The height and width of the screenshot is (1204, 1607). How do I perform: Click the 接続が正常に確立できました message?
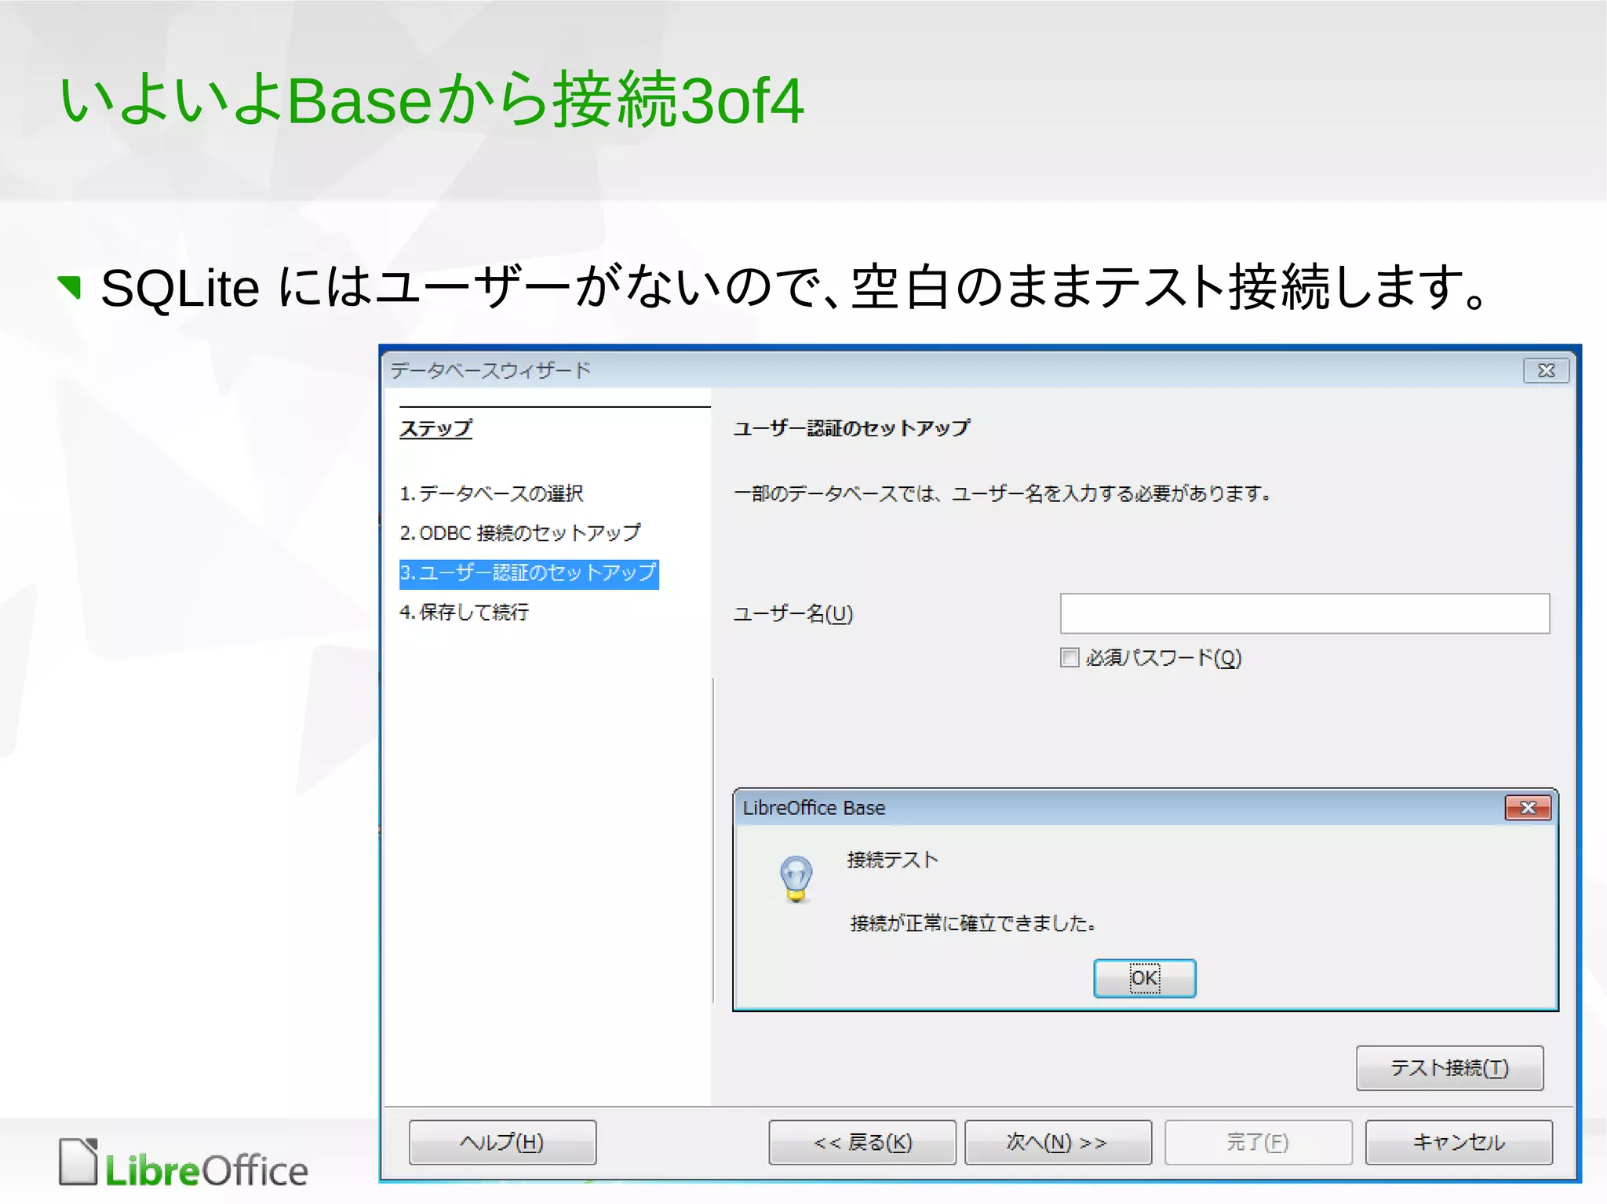click(973, 923)
